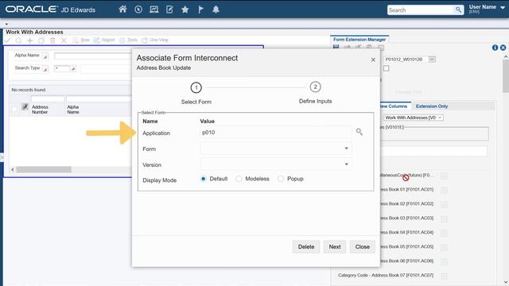Click the assist icon next to Search Type label
This screenshot has width=509, height=286.
pyautogui.click(x=45, y=69)
